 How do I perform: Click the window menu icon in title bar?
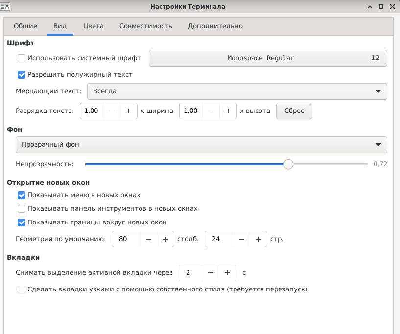click(5, 7)
